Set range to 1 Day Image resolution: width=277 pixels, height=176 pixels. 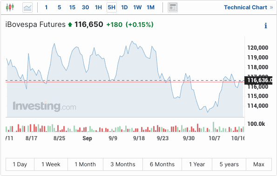pos(20,164)
